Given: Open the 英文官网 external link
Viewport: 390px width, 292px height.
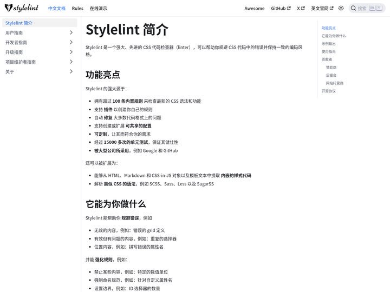Looking at the screenshot, I should (x=322, y=8).
